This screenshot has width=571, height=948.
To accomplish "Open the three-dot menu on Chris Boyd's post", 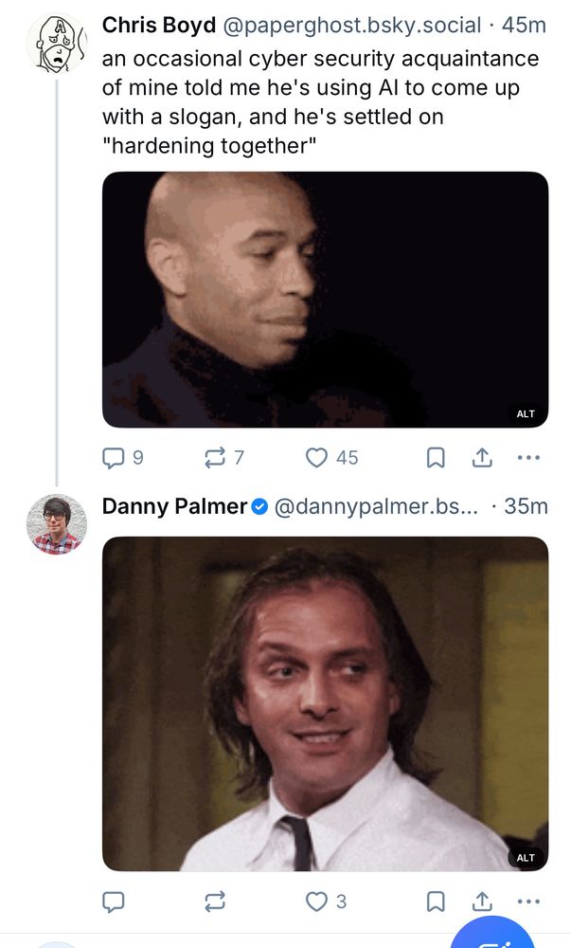I will [x=529, y=457].
